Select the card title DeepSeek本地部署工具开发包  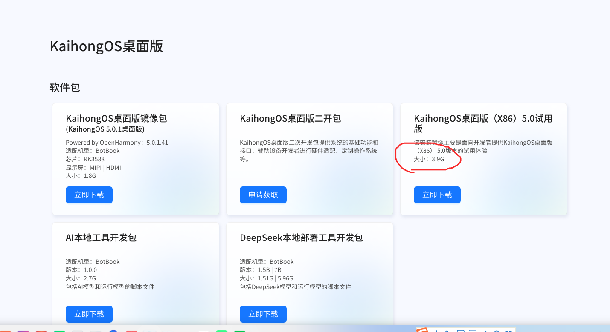click(x=301, y=238)
